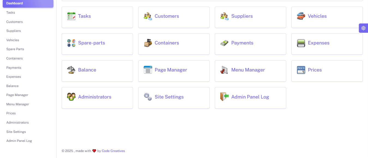This screenshot has height=158, width=368.
Task: Open the Administrators dashboard card
Action: click(x=95, y=97)
